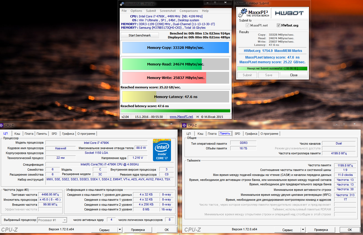Click Save button in HWbot Submit dialog

point(269,75)
